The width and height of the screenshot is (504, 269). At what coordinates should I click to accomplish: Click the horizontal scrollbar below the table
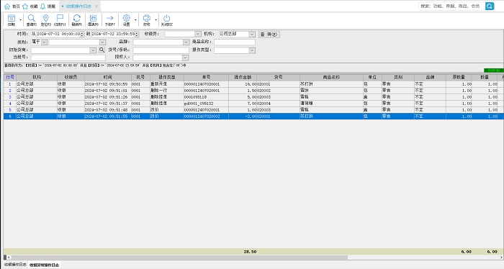pos(179,257)
